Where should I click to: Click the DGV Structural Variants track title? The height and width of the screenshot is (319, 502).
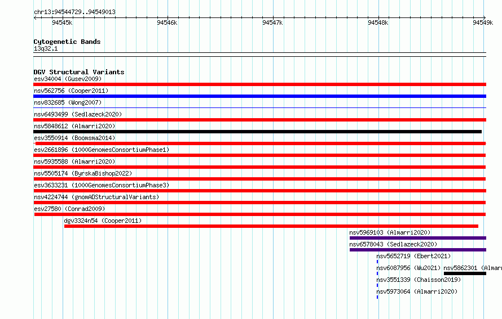point(79,72)
